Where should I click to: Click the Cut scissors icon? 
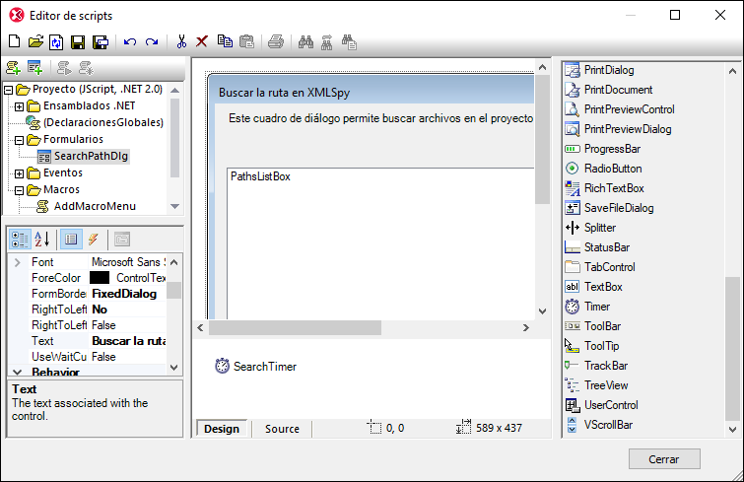[181, 41]
